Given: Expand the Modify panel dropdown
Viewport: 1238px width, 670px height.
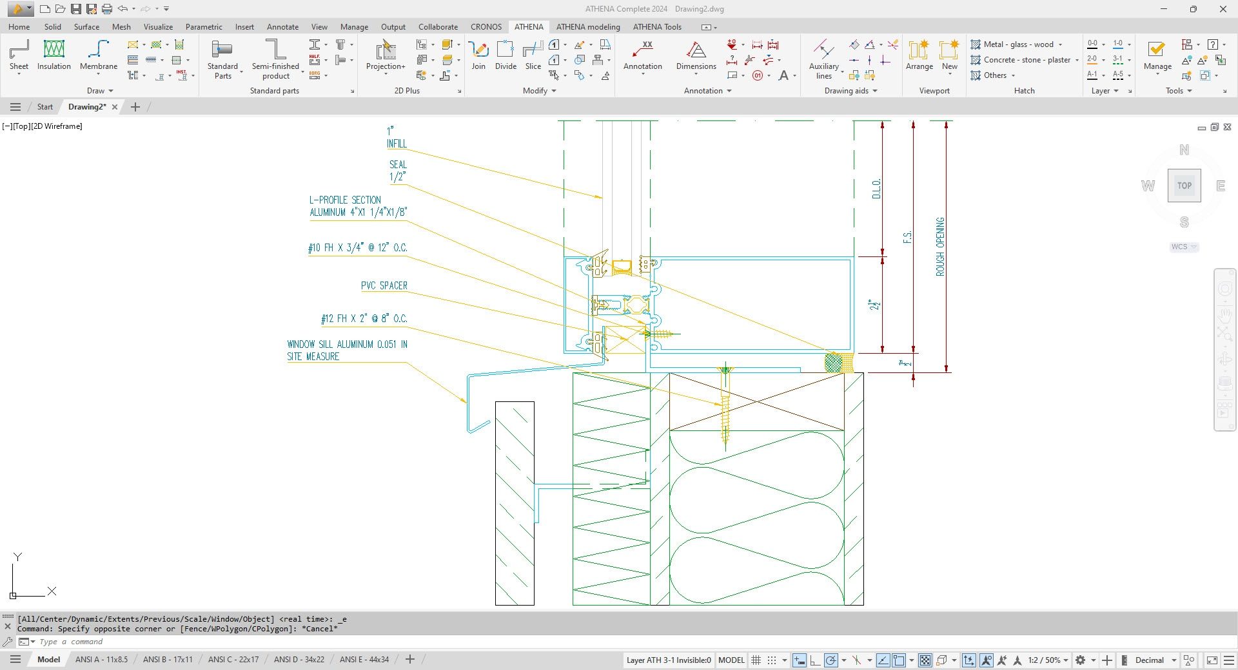Looking at the screenshot, I should 540,91.
